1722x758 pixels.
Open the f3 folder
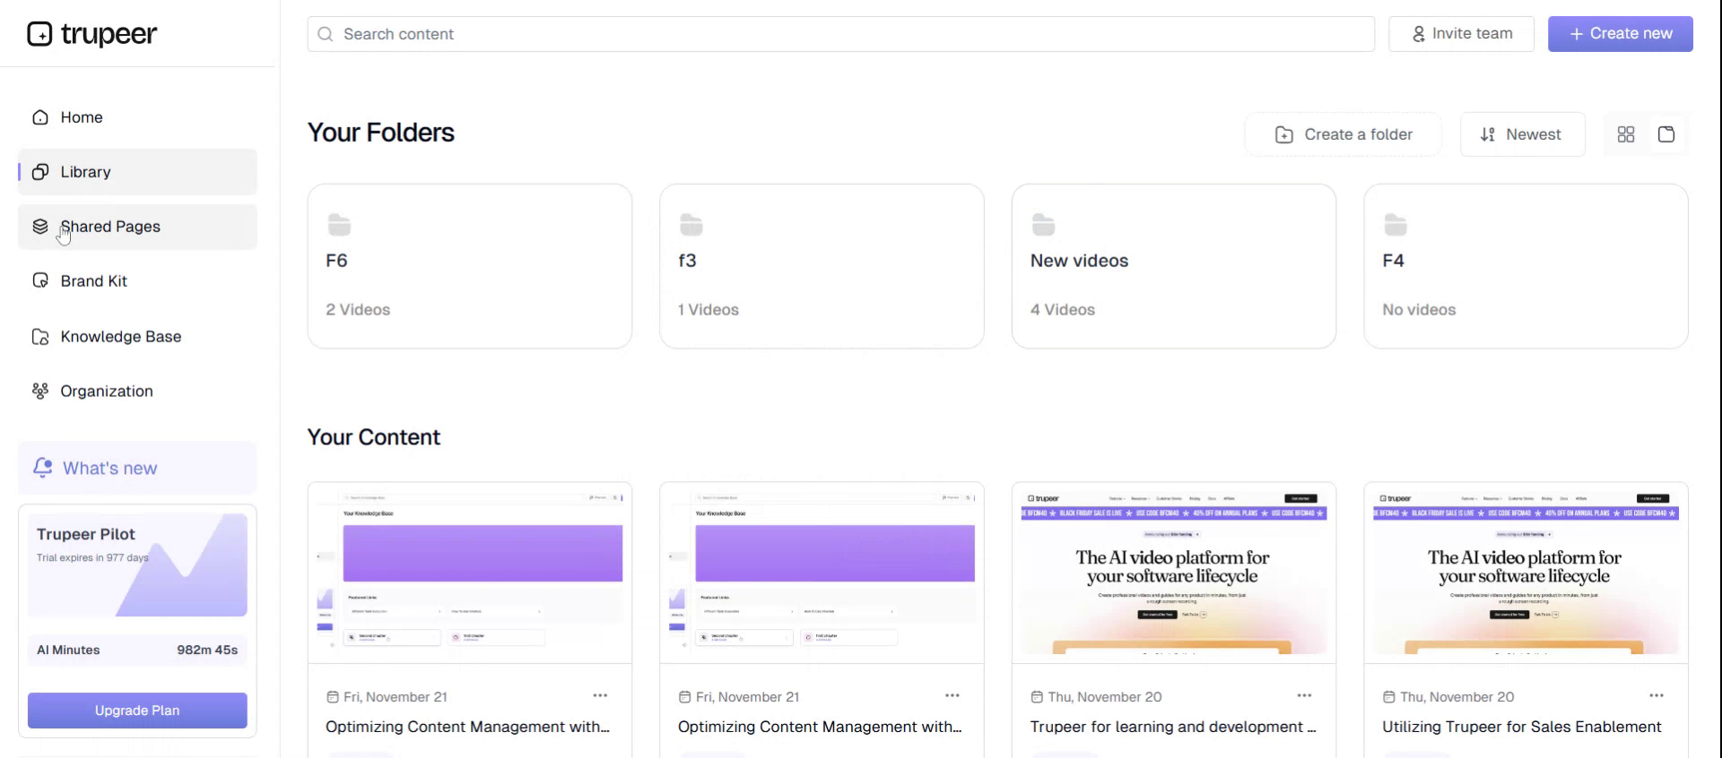[x=822, y=266]
